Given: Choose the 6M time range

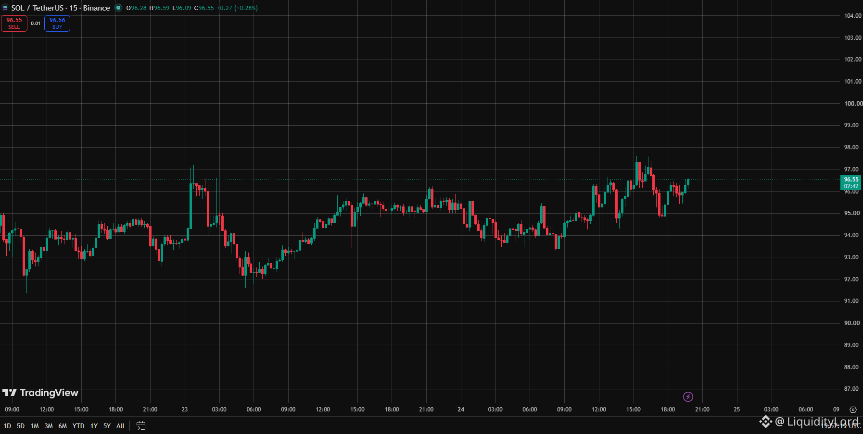Looking at the screenshot, I should click(63, 426).
